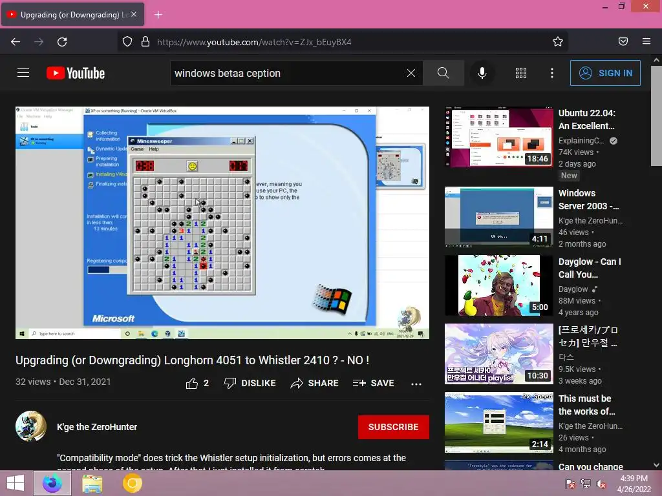Click Firefox icon in taskbar

[52, 483]
